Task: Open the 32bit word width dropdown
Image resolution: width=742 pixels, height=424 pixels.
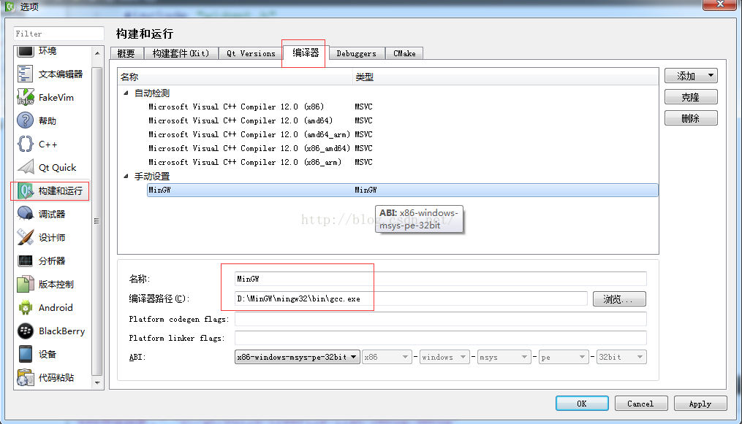Action: pyautogui.click(x=621, y=357)
